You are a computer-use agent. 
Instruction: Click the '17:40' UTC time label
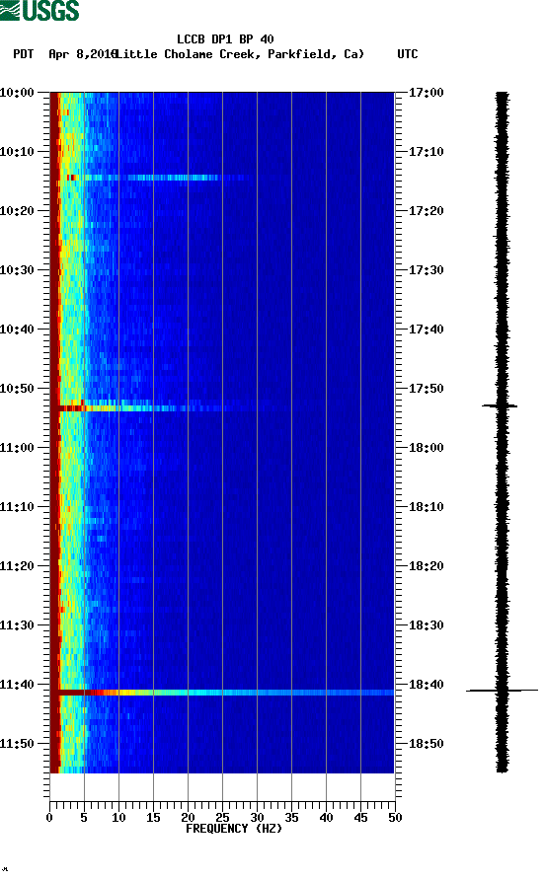point(426,329)
